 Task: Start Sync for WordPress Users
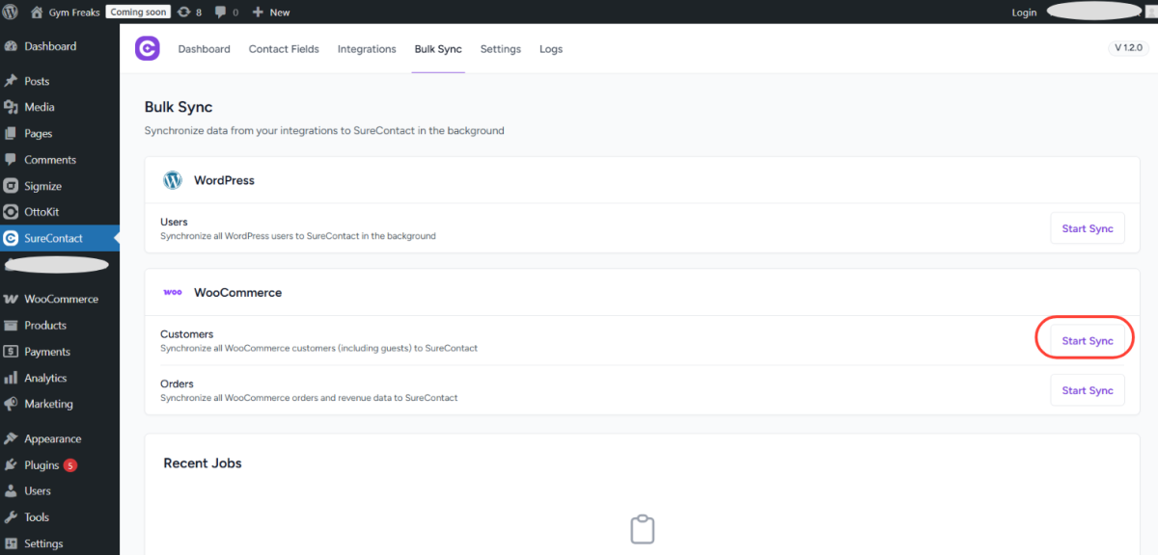point(1087,229)
